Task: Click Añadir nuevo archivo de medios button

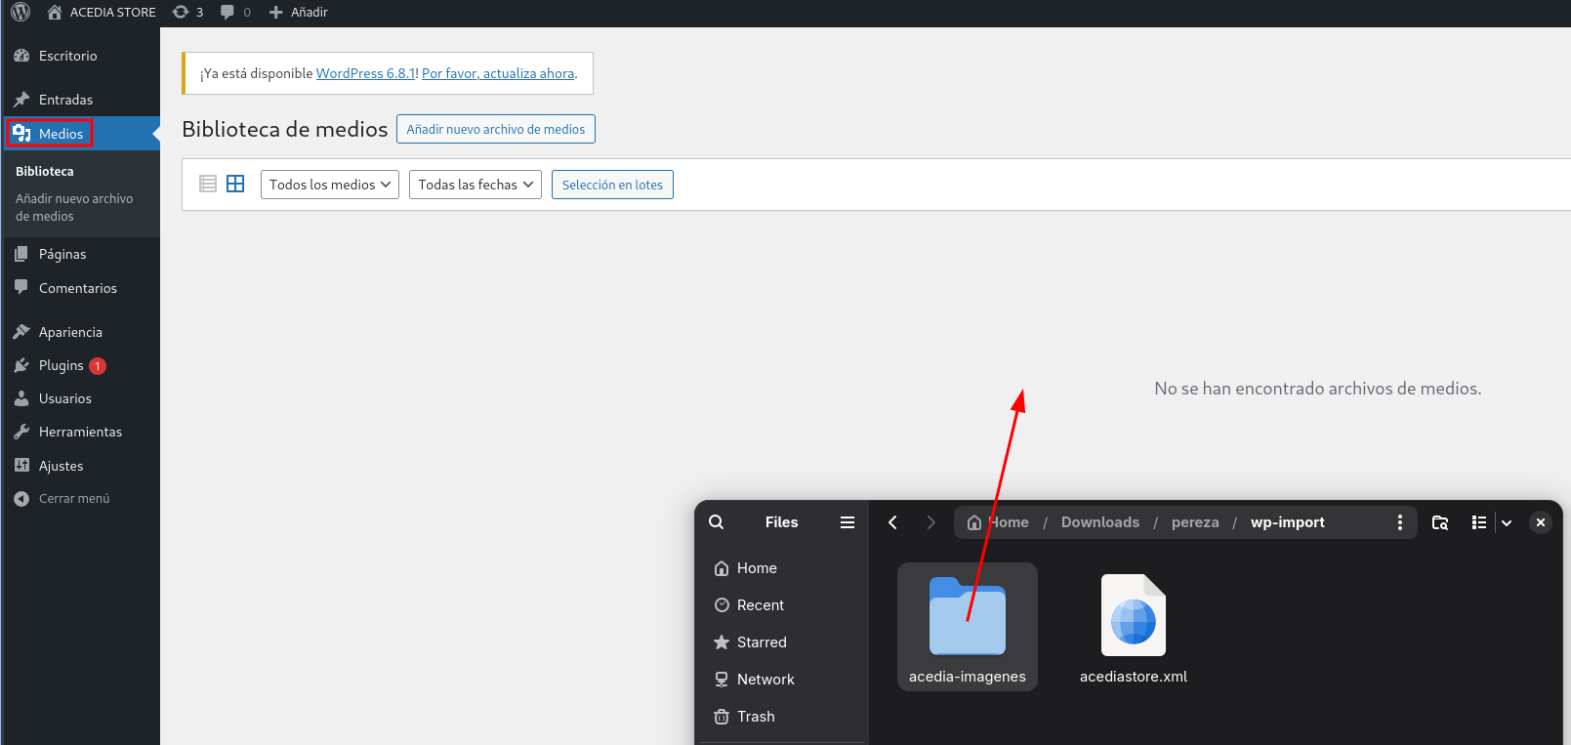Action: click(x=496, y=129)
